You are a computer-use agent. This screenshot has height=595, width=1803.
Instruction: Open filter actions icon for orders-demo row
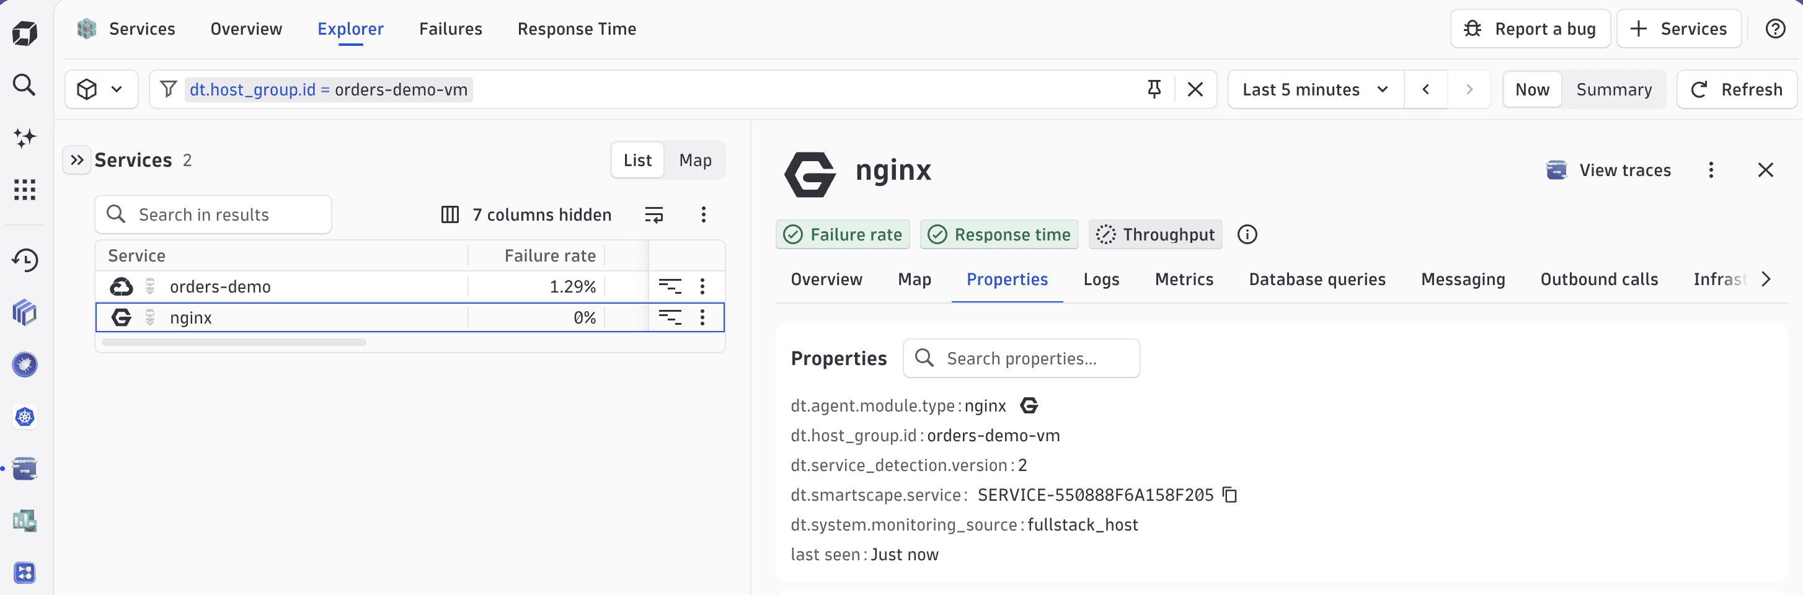tap(670, 286)
